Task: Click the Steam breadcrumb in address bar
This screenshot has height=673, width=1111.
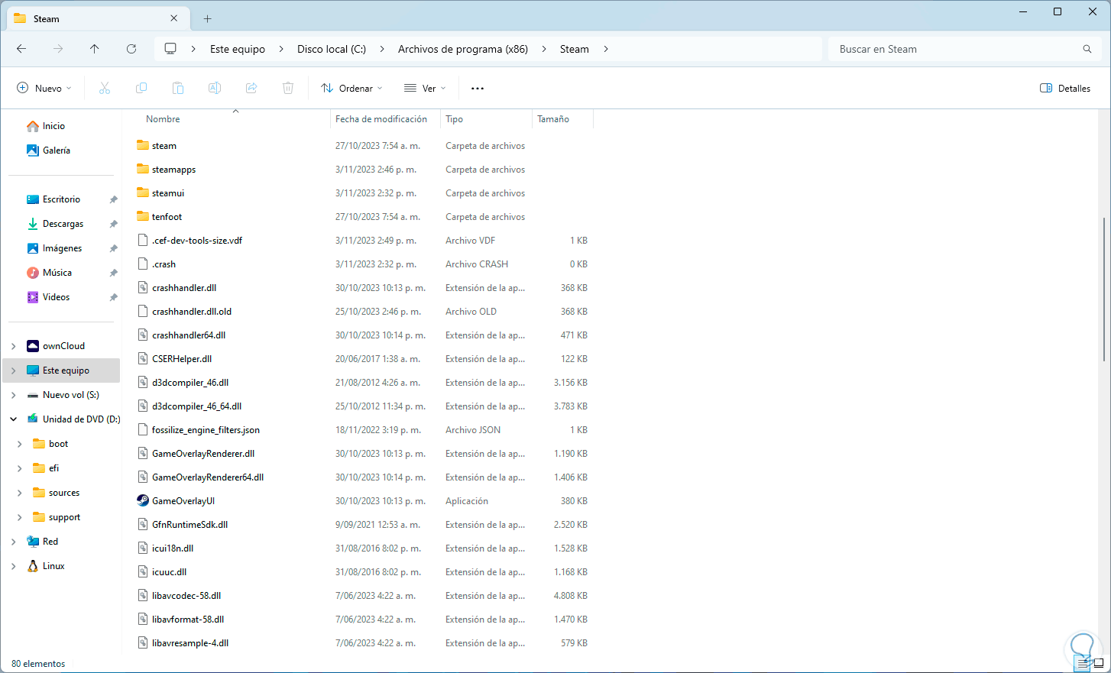Action: coord(575,49)
